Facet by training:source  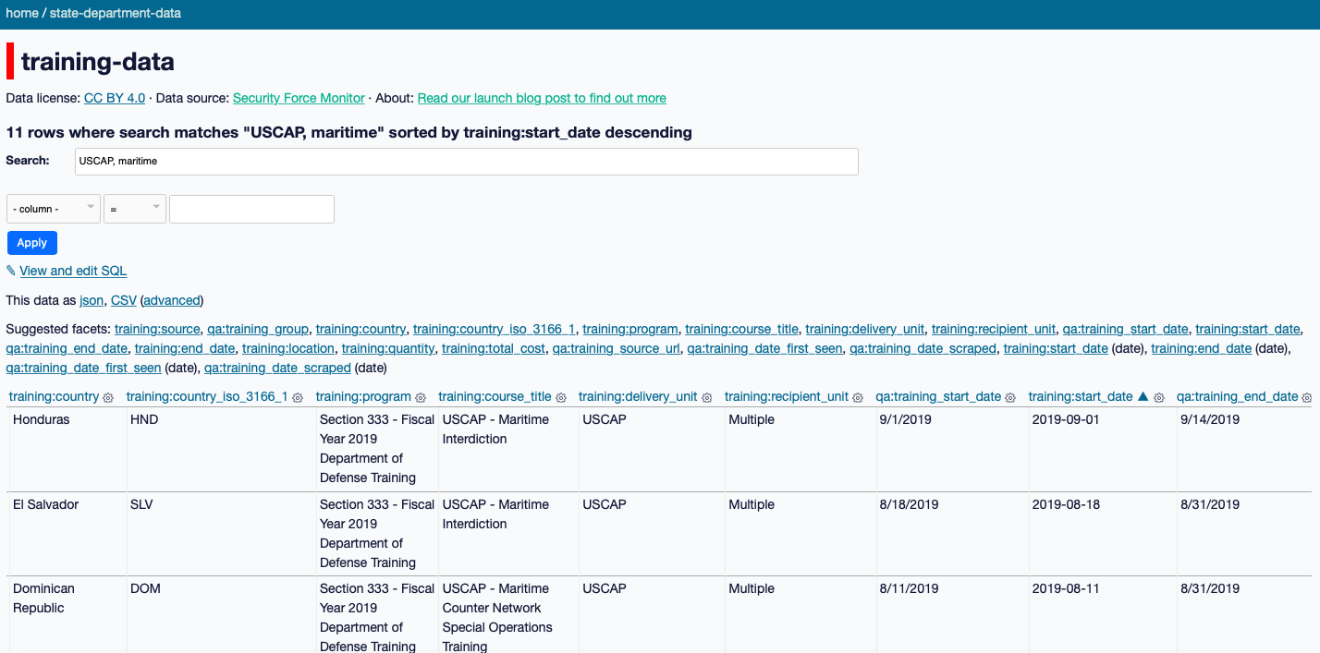(157, 329)
